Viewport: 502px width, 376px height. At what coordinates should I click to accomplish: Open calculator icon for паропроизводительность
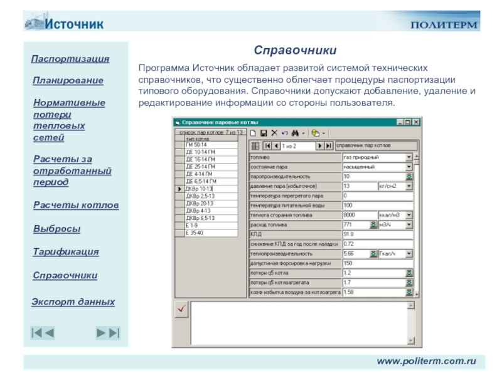coord(409,177)
